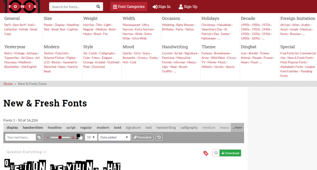Toggle the display tag filter
317x170 pixels.
12,127
